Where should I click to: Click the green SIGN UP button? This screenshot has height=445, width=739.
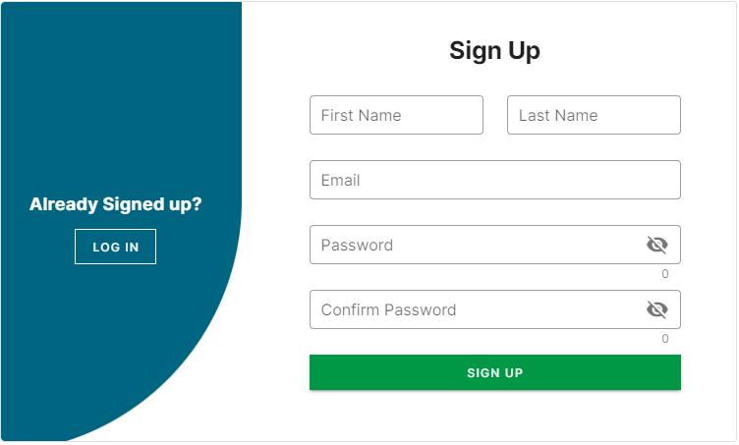[x=494, y=372]
